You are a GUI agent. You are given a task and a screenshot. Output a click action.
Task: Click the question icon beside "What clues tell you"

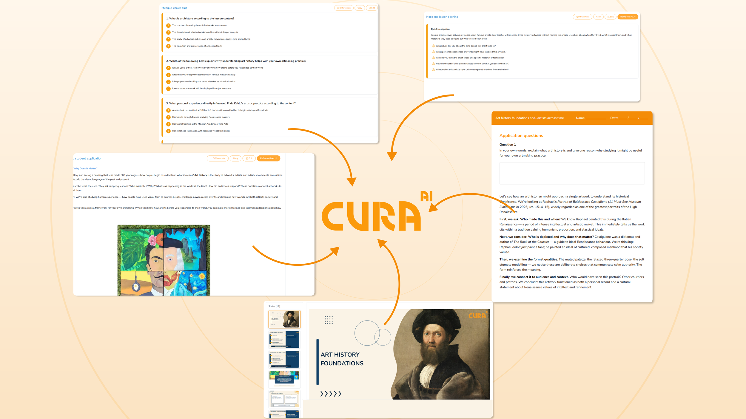click(x=433, y=46)
